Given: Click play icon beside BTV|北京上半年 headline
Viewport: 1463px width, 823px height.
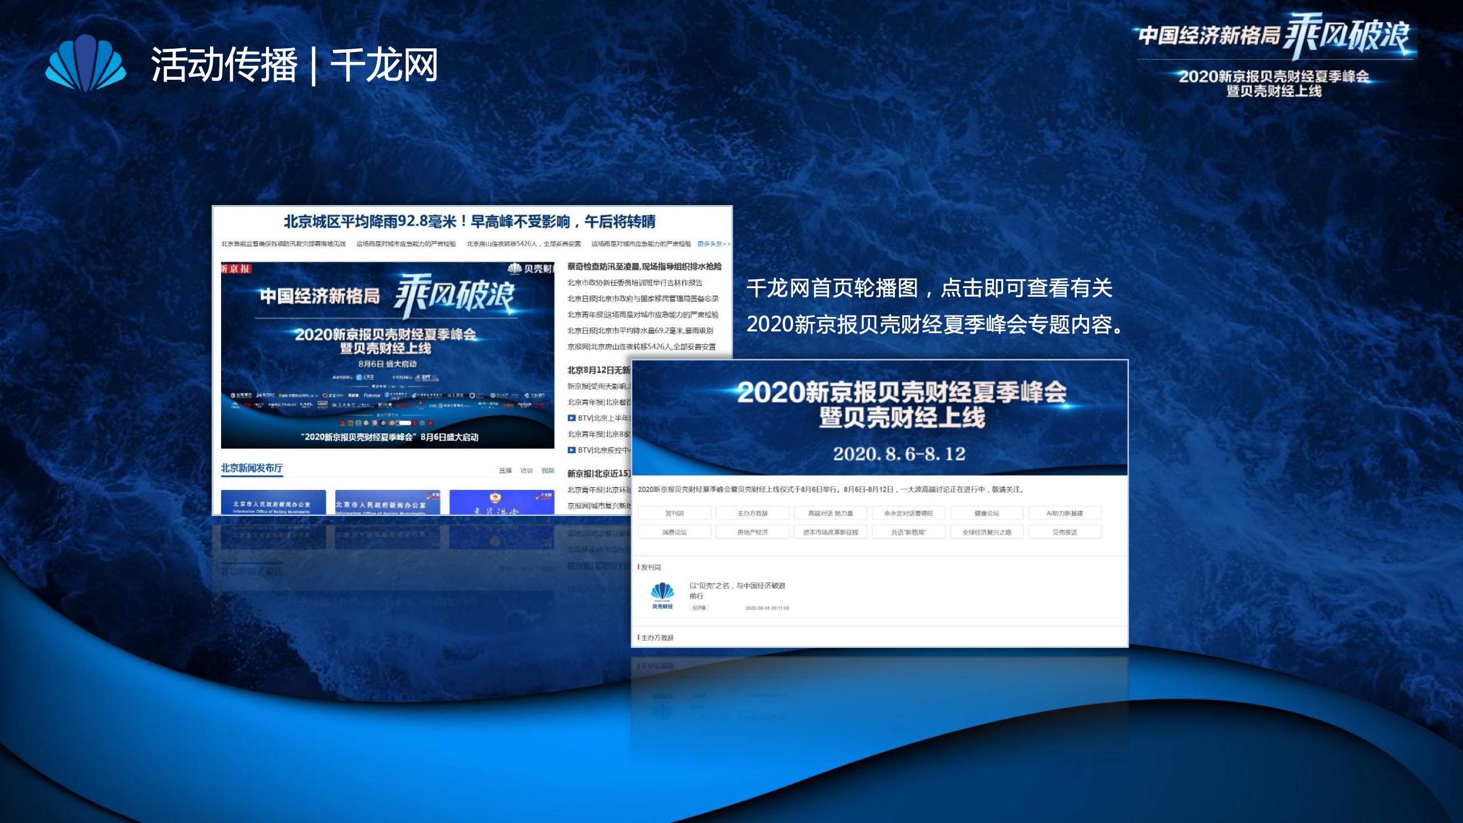Looking at the screenshot, I should [571, 418].
